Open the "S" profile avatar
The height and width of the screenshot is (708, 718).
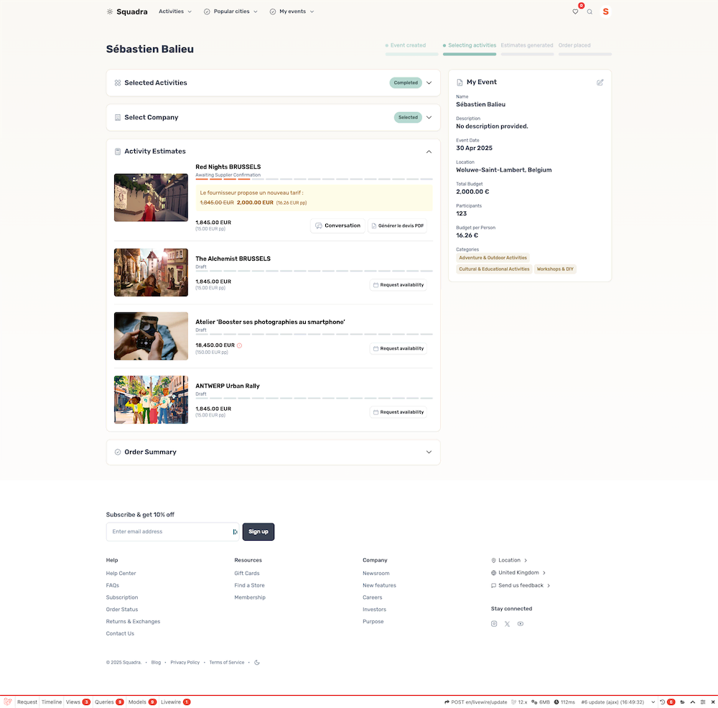tap(605, 11)
